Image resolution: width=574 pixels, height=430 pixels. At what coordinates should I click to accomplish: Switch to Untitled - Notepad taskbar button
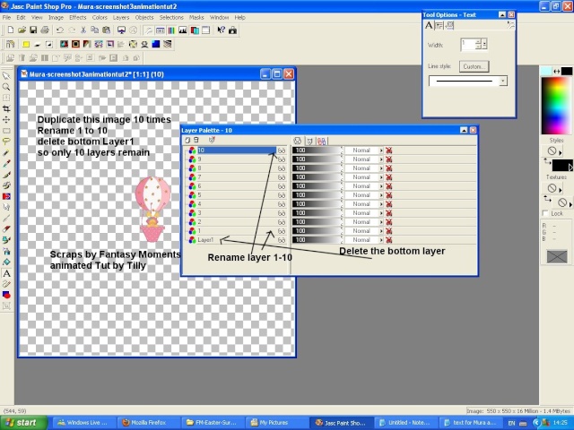pyautogui.click(x=405, y=423)
